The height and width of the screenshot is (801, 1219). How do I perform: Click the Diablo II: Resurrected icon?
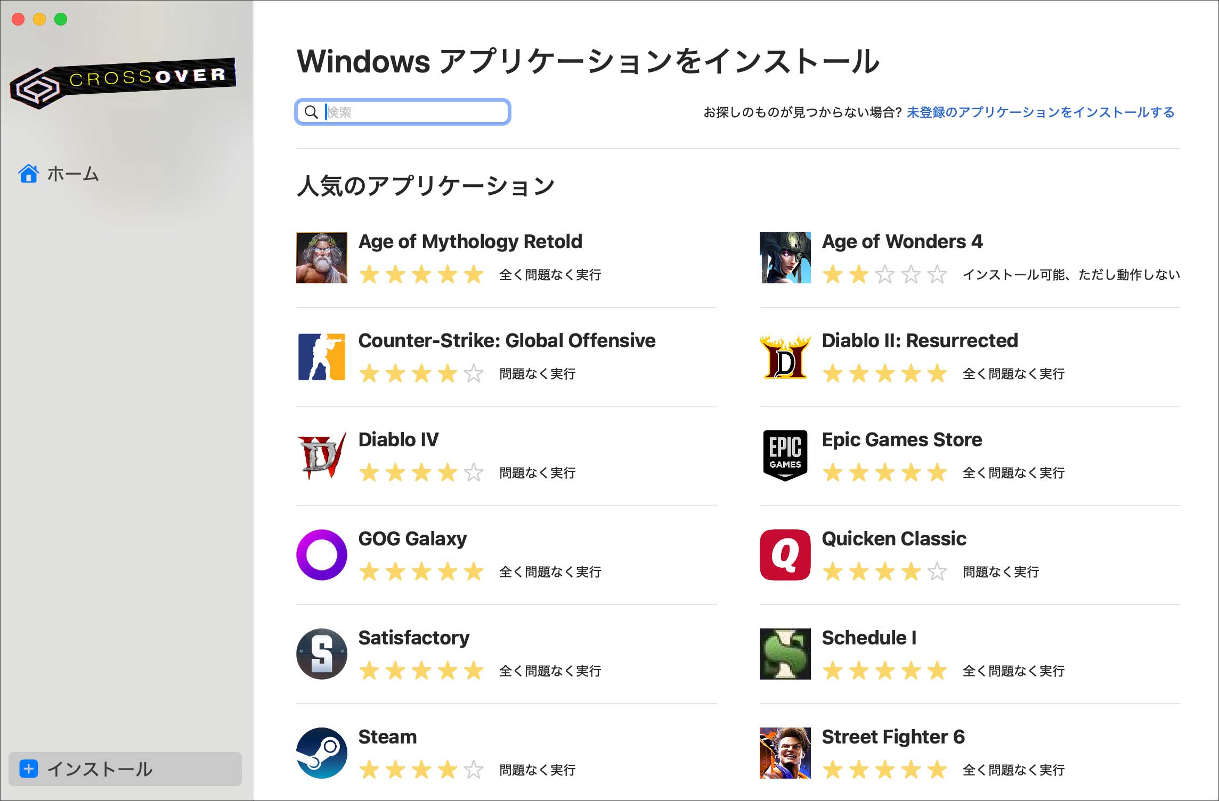(785, 357)
